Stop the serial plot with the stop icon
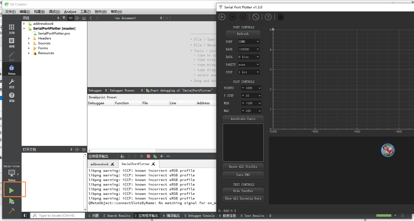 (243, 17)
